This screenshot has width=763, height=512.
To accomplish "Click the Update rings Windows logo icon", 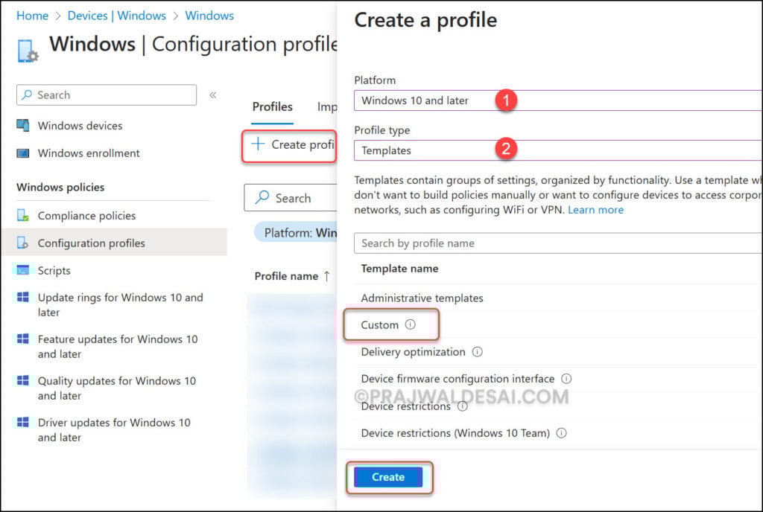I will click(23, 297).
